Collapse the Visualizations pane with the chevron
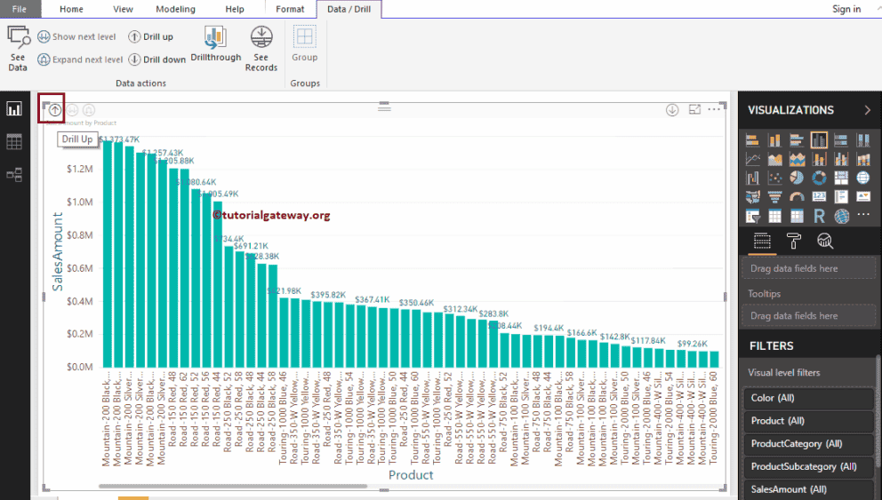 point(867,110)
